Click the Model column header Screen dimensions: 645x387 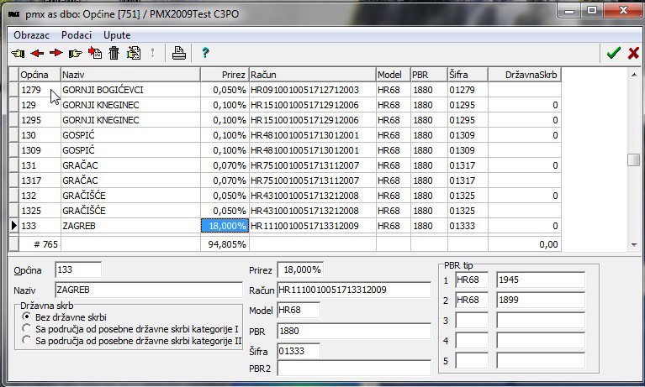(394, 75)
